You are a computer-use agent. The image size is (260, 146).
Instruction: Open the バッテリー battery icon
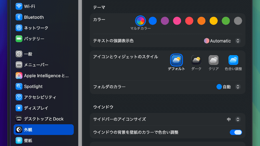tap(19, 39)
